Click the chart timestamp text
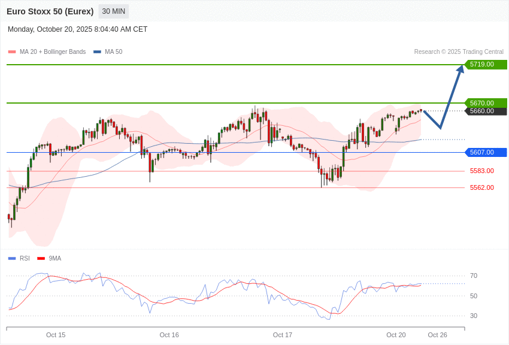Screen dimensions: 509x345 click(77, 29)
